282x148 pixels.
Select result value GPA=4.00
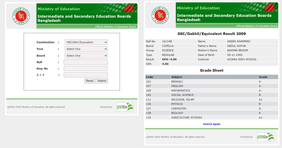pos(169,59)
